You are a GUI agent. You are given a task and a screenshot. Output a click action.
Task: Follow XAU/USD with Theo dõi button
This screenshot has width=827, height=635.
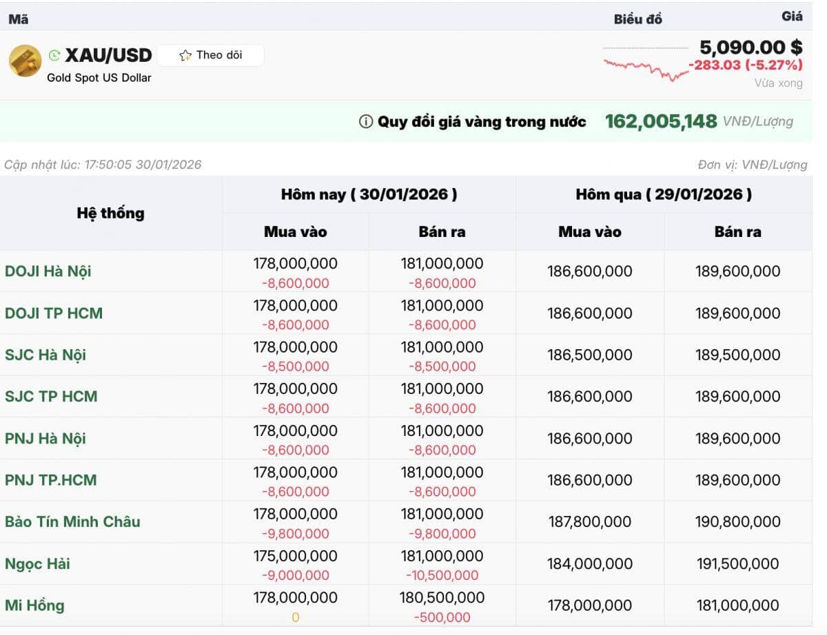click(x=210, y=55)
